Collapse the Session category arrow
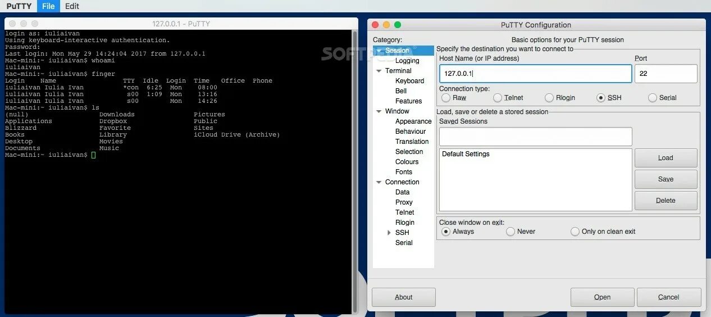 (379, 51)
